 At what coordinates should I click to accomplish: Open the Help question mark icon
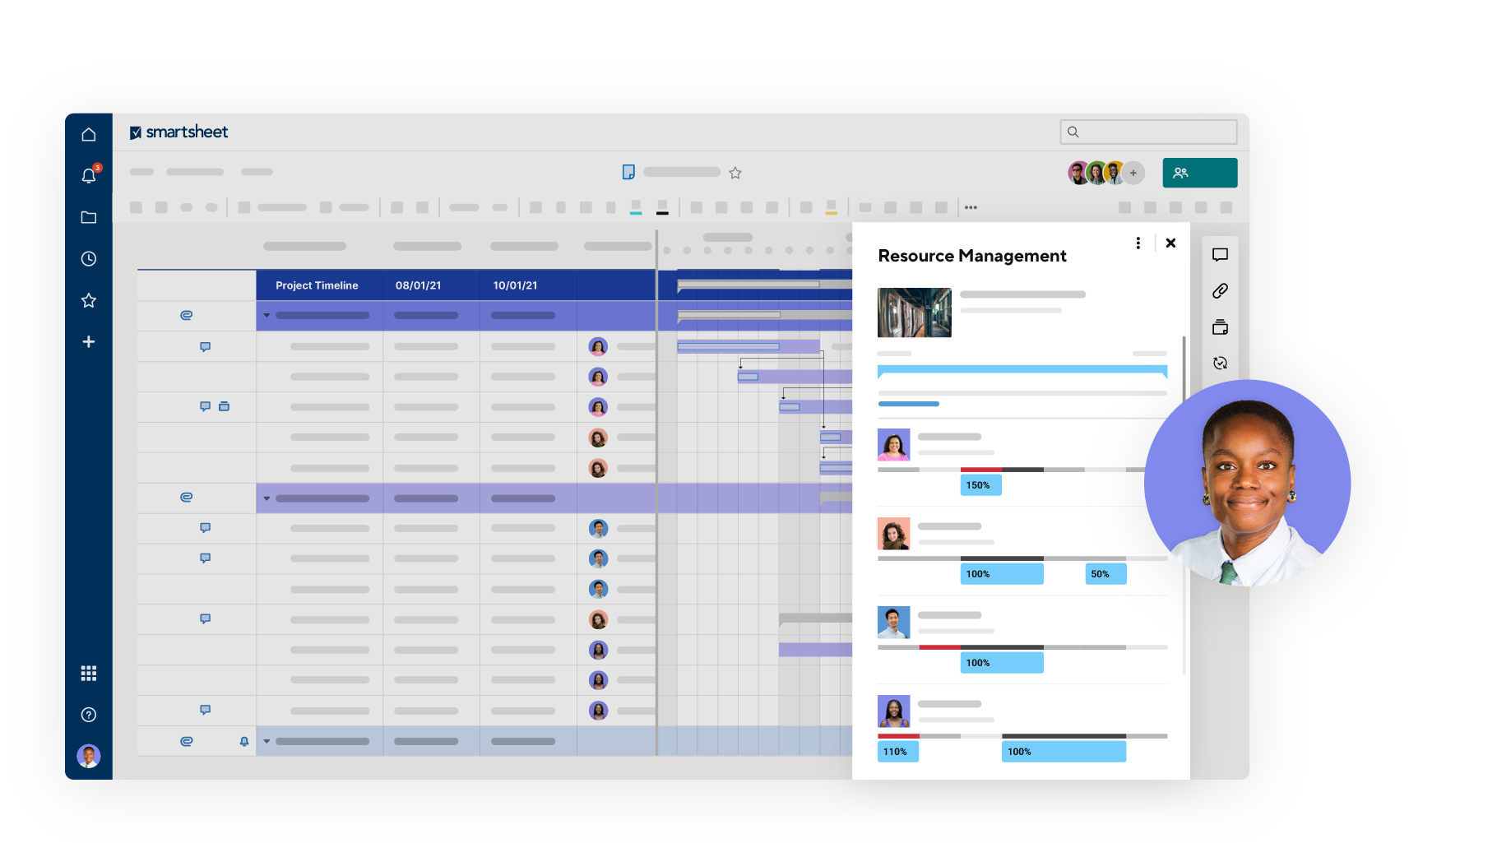click(89, 715)
